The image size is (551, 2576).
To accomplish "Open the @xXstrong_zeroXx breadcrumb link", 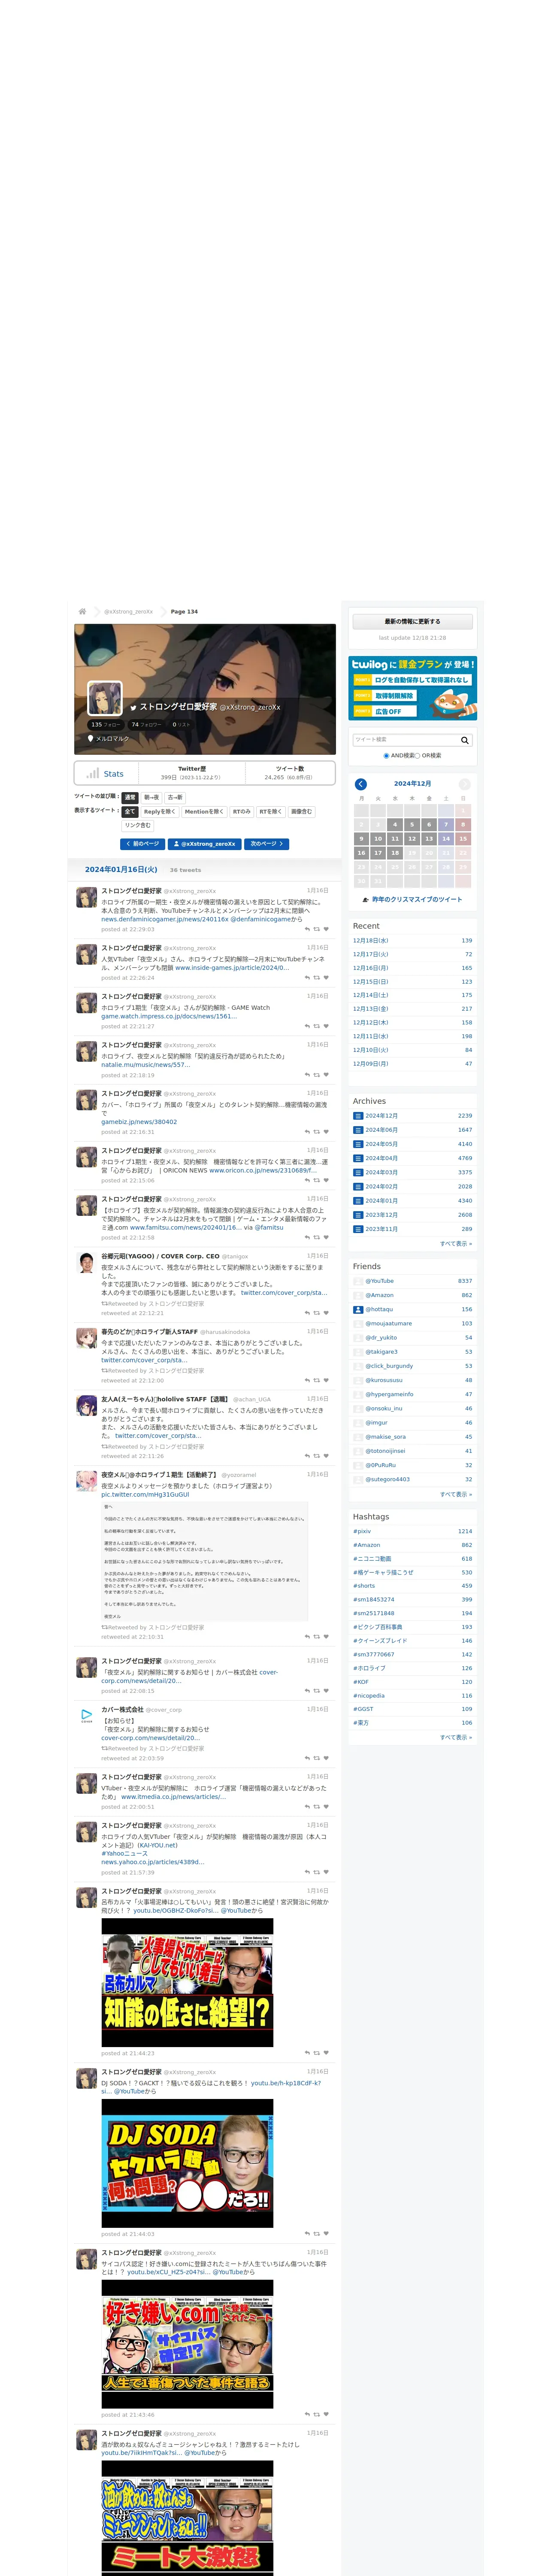I will [x=129, y=612].
